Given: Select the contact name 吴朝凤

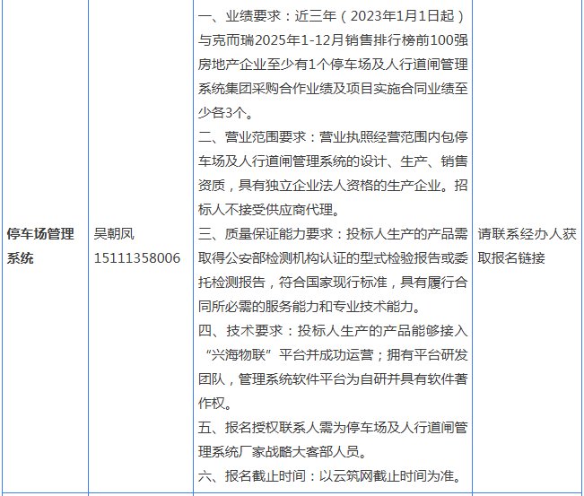Looking at the screenshot, I should tap(114, 234).
